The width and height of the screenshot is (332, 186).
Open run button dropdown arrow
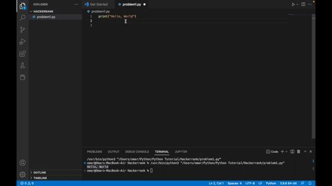[x=297, y=4]
